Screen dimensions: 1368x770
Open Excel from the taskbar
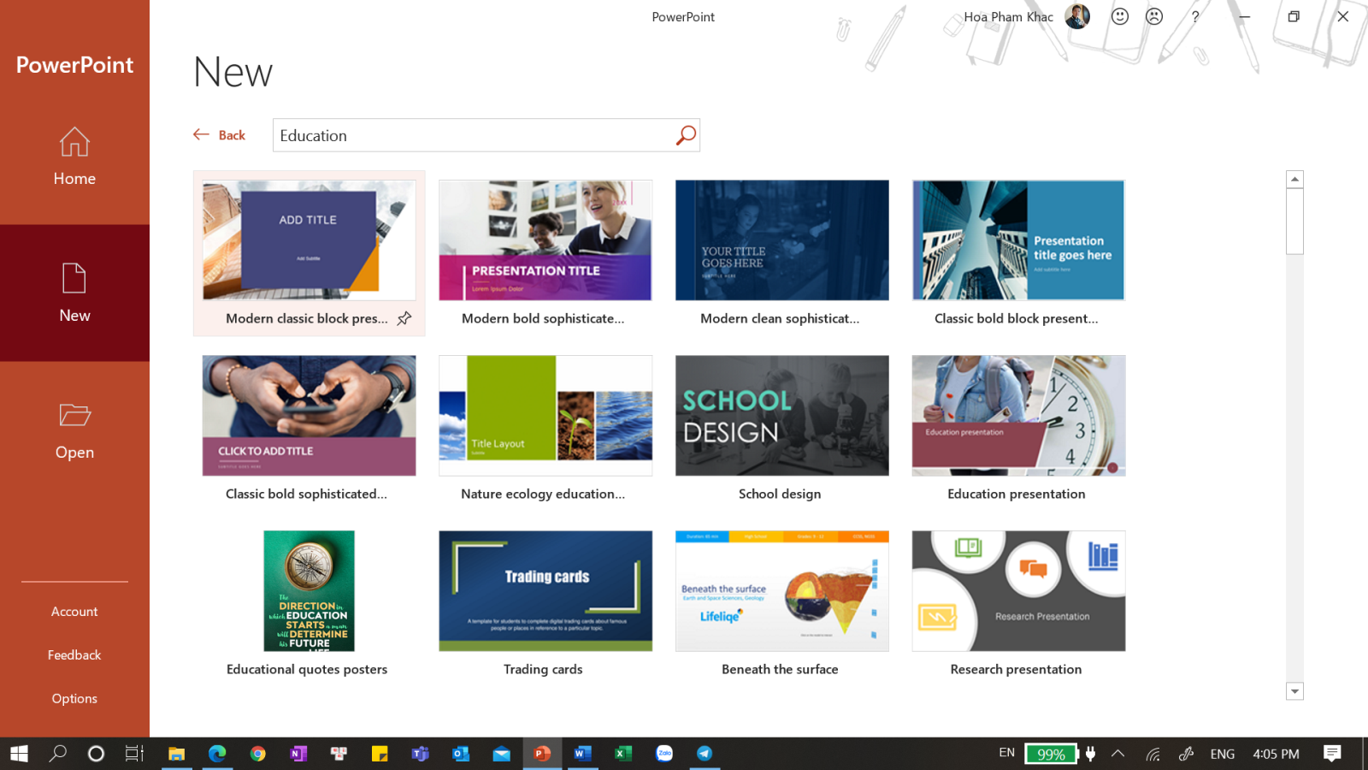coord(623,754)
